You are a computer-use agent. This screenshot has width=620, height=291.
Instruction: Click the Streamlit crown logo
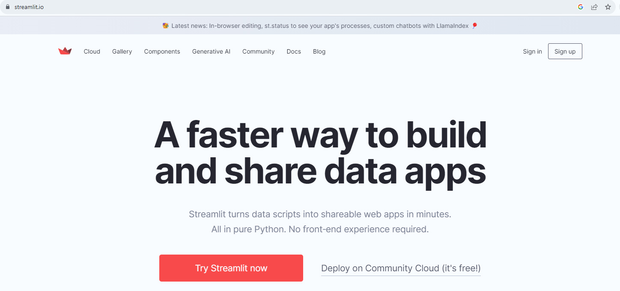click(65, 51)
